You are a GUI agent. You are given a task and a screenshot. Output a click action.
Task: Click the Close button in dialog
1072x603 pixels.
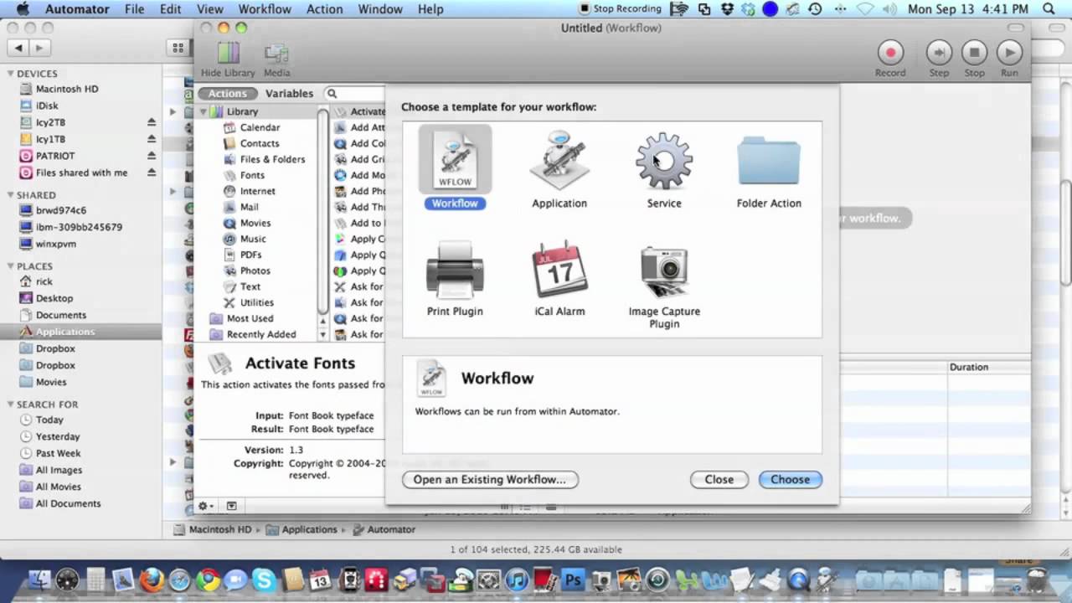(x=719, y=480)
